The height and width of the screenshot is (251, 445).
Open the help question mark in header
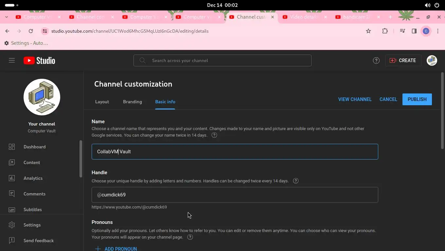tap(376, 60)
